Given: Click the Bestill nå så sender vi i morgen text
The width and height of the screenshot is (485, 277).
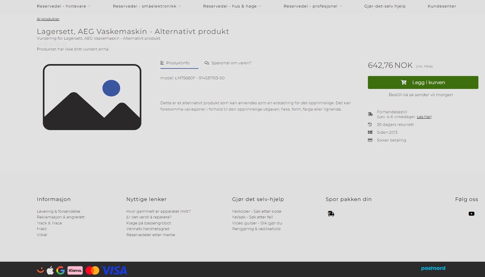Looking at the screenshot, I should [x=421, y=95].
